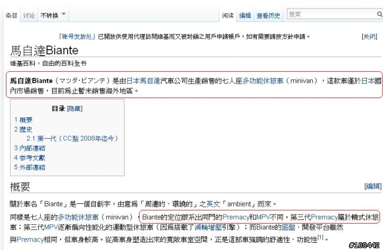The height and width of the screenshot is (250, 383).
Task: Click the page title 馬自達Biante
Action: [x=44, y=50]
